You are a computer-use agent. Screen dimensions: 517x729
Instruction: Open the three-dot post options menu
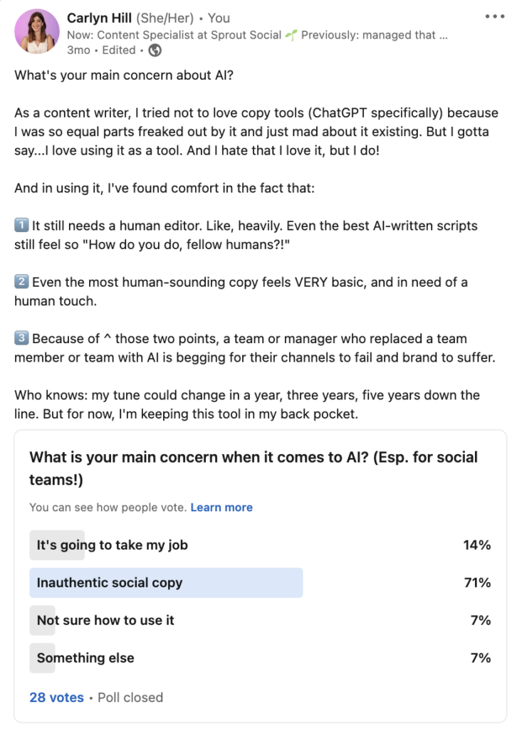(x=493, y=16)
